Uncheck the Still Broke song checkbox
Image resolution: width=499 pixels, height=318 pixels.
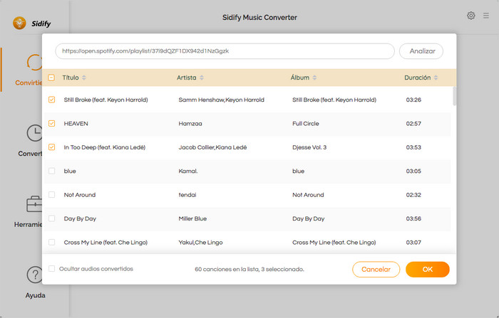click(x=51, y=100)
